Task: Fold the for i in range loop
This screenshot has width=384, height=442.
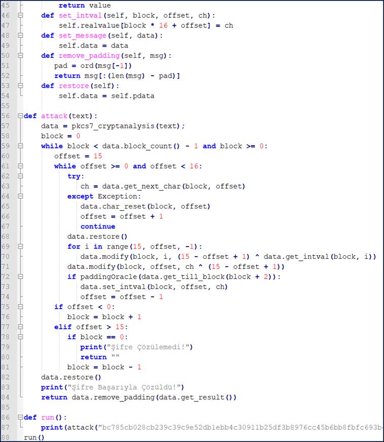Action: [x=20, y=246]
